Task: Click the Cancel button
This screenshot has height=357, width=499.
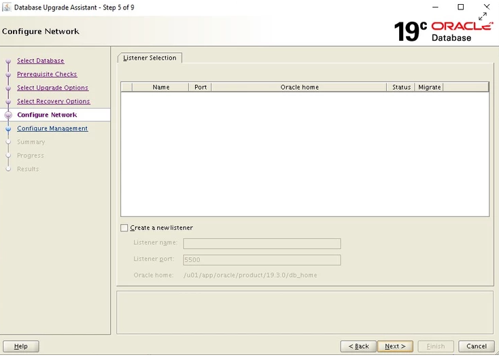Action: pyautogui.click(x=477, y=346)
